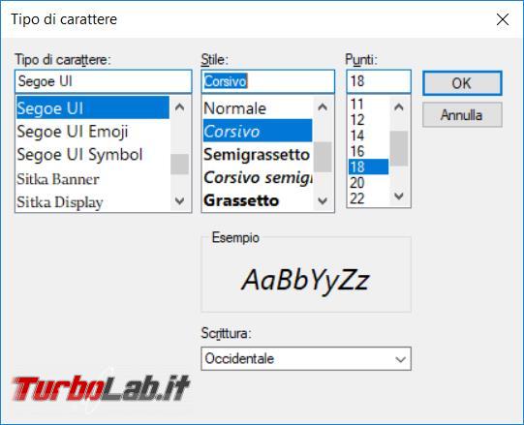Viewport: 524px width, 425px height.
Task: Set font size to 20
Action: (x=368, y=182)
